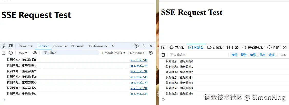The width and height of the screenshot is (289, 105).
Task: Expand the Default levels dropdown
Action: pos(114,53)
